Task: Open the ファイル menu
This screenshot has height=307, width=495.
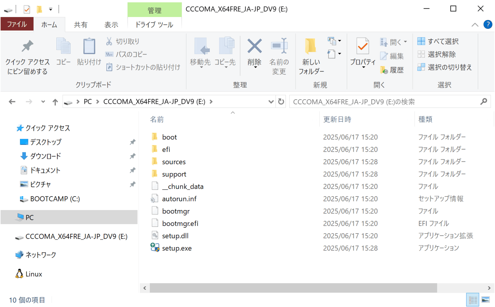Action: pos(17,24)
